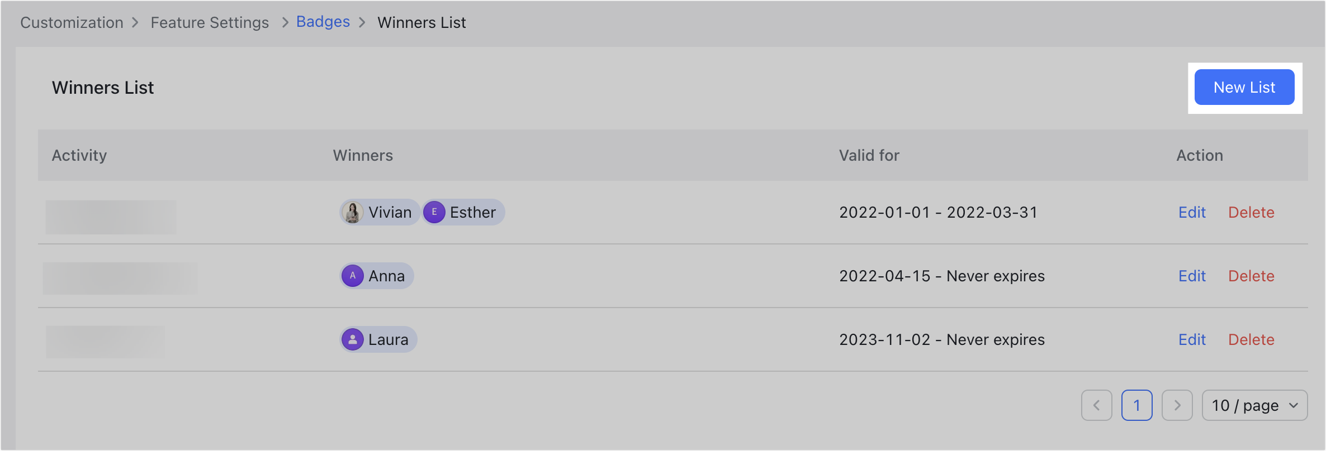Click Anna's avatar badge

(x=353, y=276)
